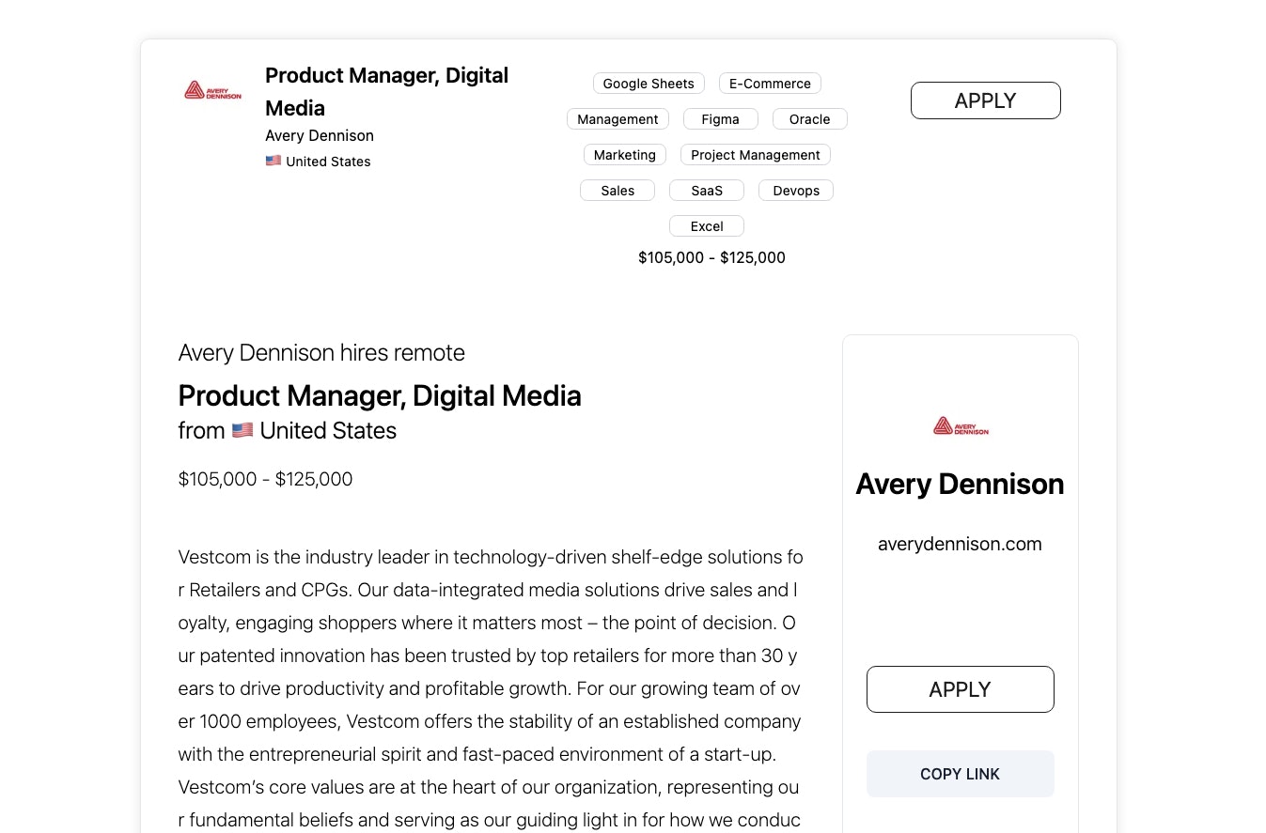Image resolution: width=1266 pixels, height=833 pixels.
Task: Click the Figma tag
Action: [x=720, y=119]
